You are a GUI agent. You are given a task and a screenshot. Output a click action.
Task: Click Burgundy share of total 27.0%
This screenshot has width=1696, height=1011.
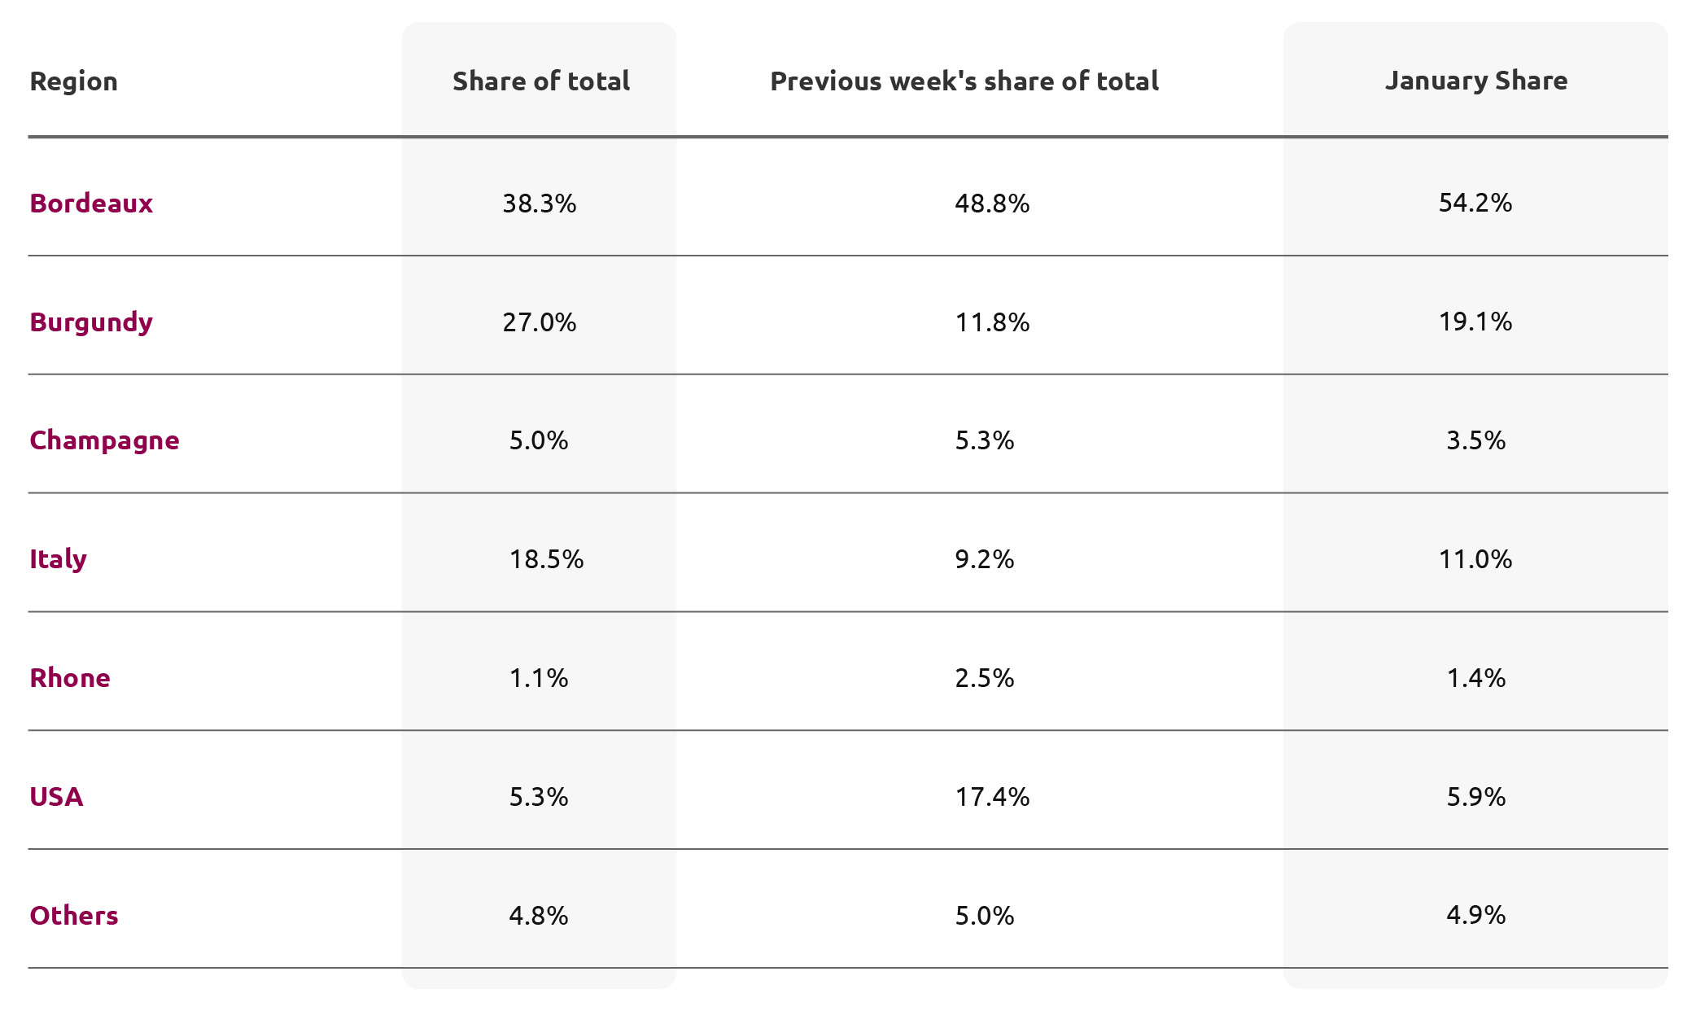point(540,322)
